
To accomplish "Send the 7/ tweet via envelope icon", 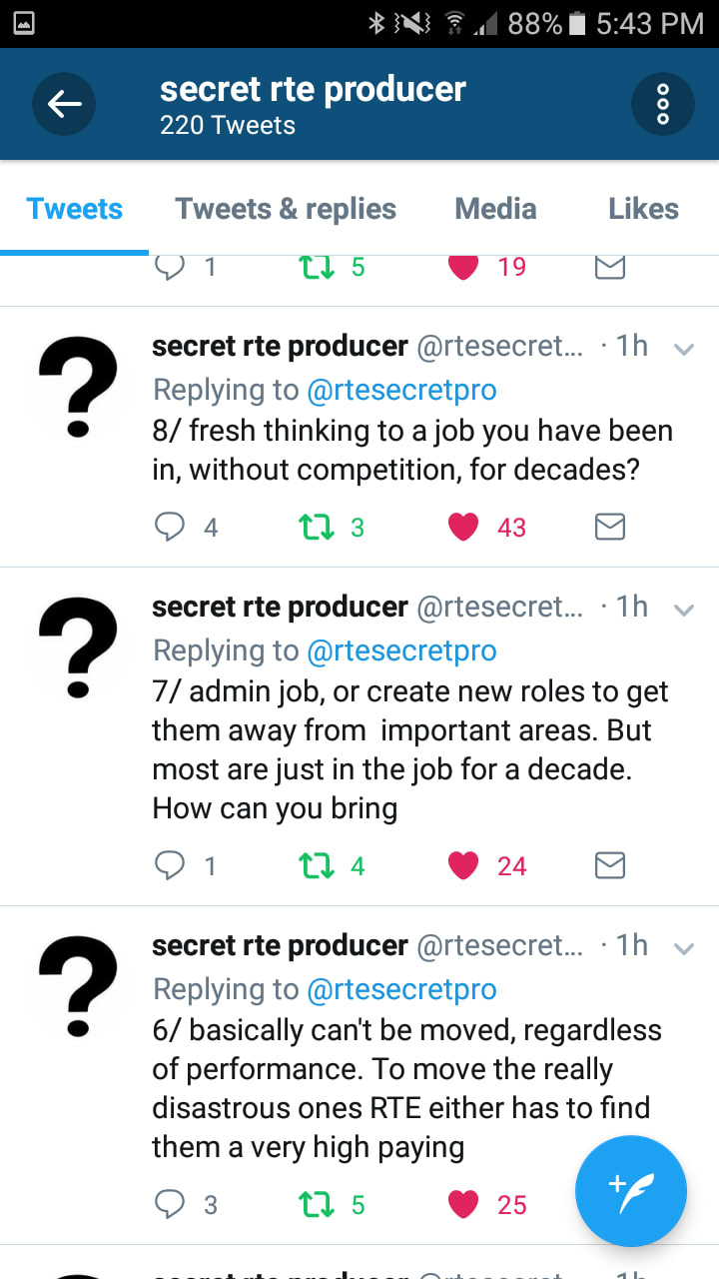I will click(610, 865).
